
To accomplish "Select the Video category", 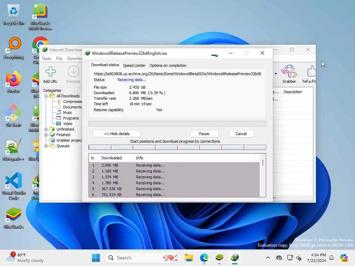I will point(68,124).
